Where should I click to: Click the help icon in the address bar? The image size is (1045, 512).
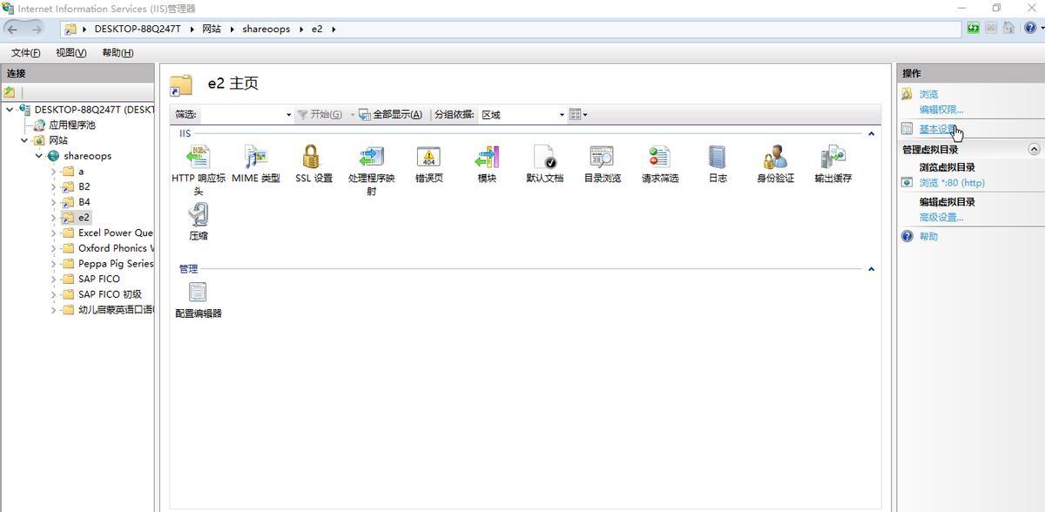1030,28
